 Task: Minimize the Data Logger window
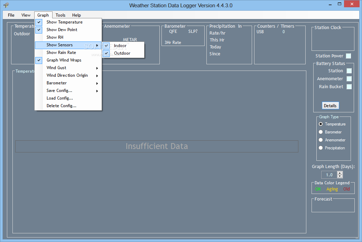pyautogui.click(x=330, y=4)
